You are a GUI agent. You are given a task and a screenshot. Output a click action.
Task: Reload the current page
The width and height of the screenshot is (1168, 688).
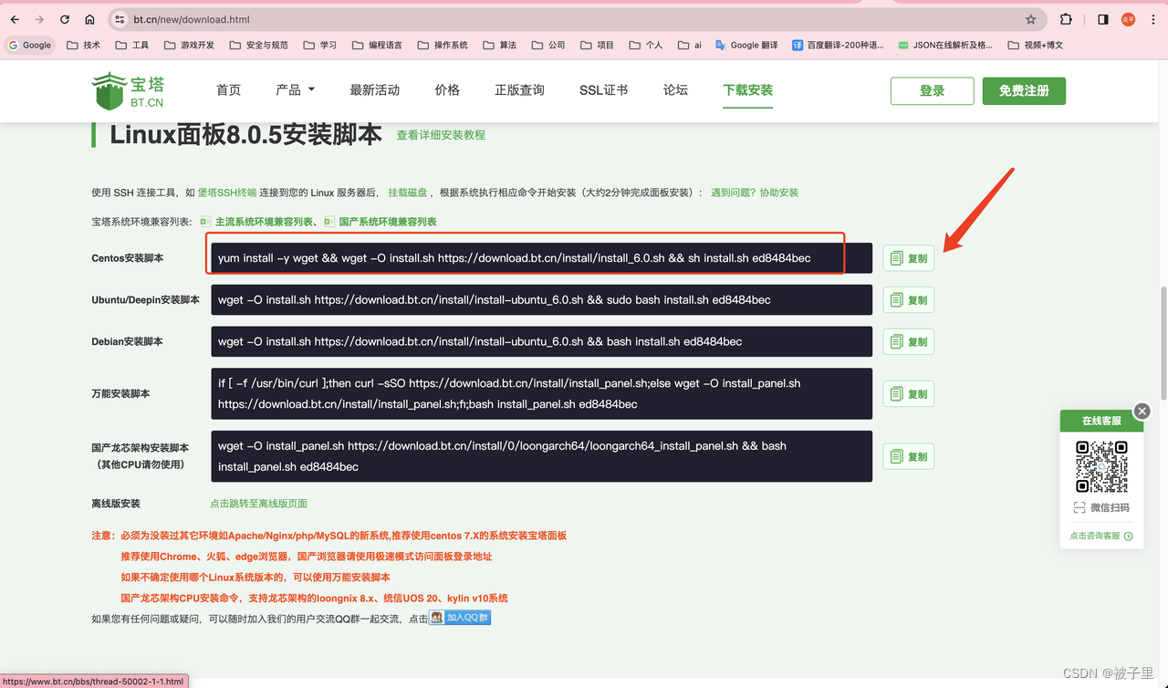65,19
